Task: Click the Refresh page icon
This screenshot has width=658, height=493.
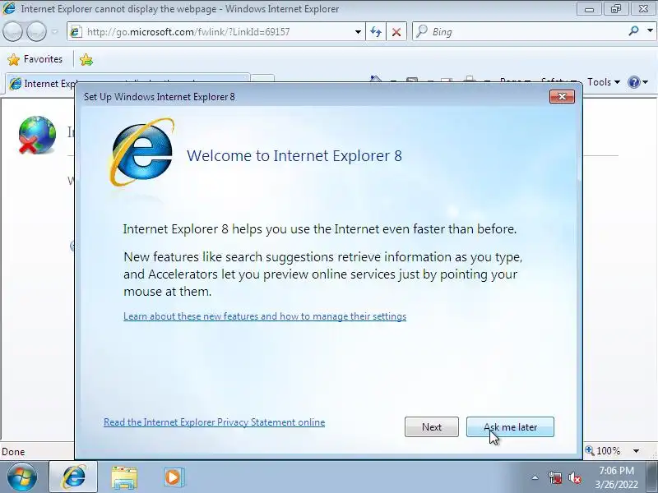Action: tap(376, 32)
